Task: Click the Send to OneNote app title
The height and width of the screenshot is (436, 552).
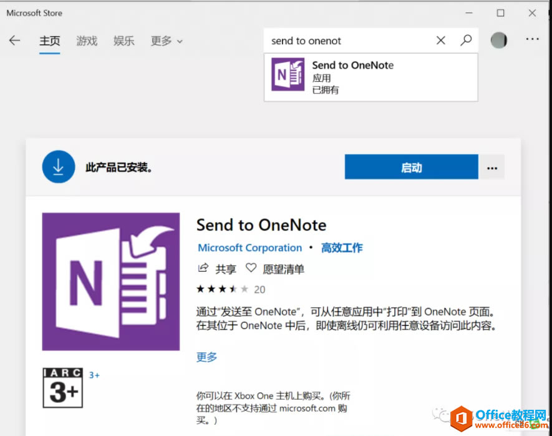Action: (261, 225)
